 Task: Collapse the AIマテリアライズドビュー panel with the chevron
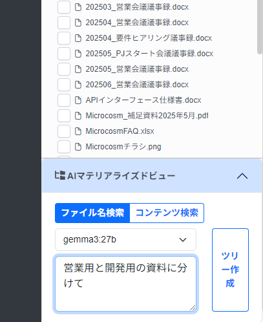[x=242, y=176]
